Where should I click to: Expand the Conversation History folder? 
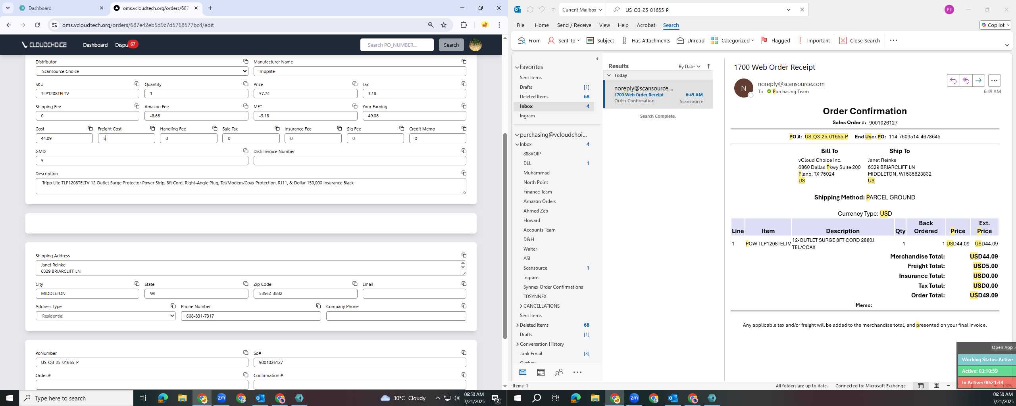[x=517, y=344]
